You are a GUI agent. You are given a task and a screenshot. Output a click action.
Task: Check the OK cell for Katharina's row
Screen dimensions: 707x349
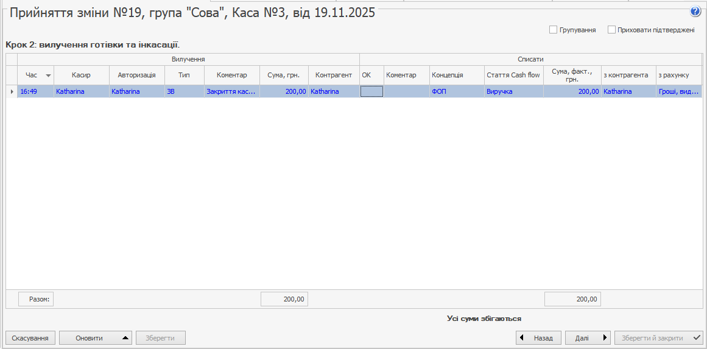(x=371, y=91)
